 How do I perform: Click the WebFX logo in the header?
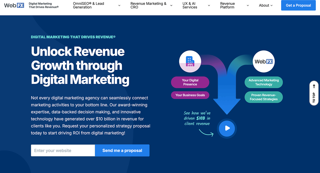point(14,5)
